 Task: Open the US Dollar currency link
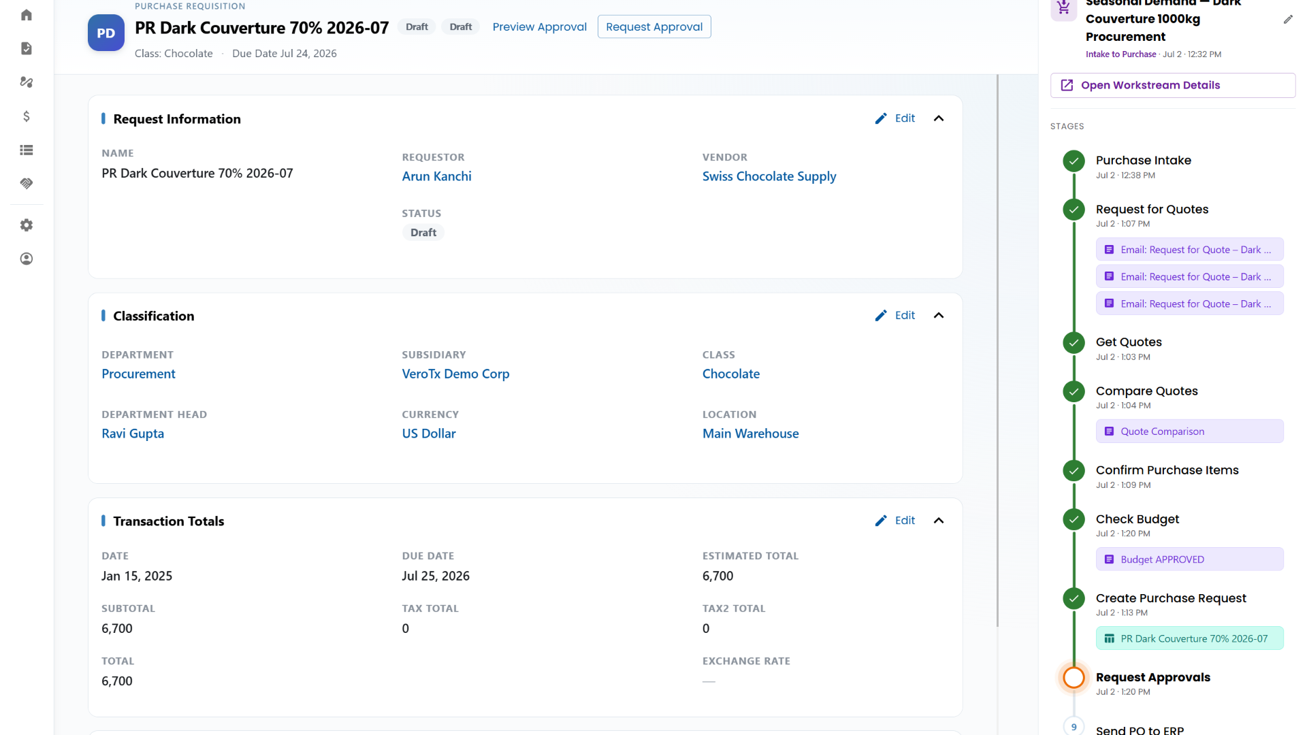tap(429, 434)
